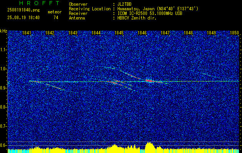Click the 1845 time marker
This screenshot has height=153, width=242.
click(x=119, y=33)
